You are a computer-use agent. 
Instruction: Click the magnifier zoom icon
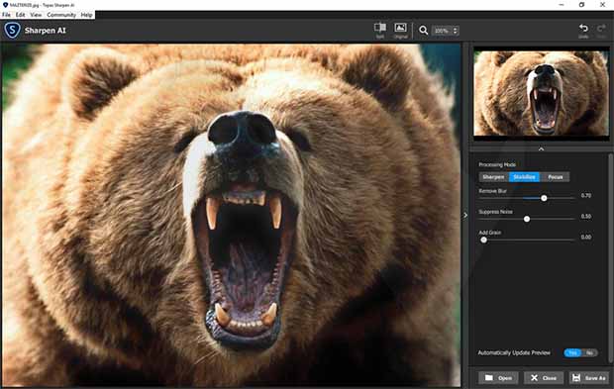[x=423, y=30]
